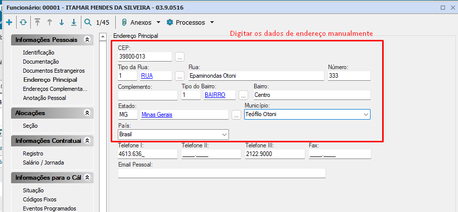Click the Rua field Epaminondas Otoni

tap(256, 76)
